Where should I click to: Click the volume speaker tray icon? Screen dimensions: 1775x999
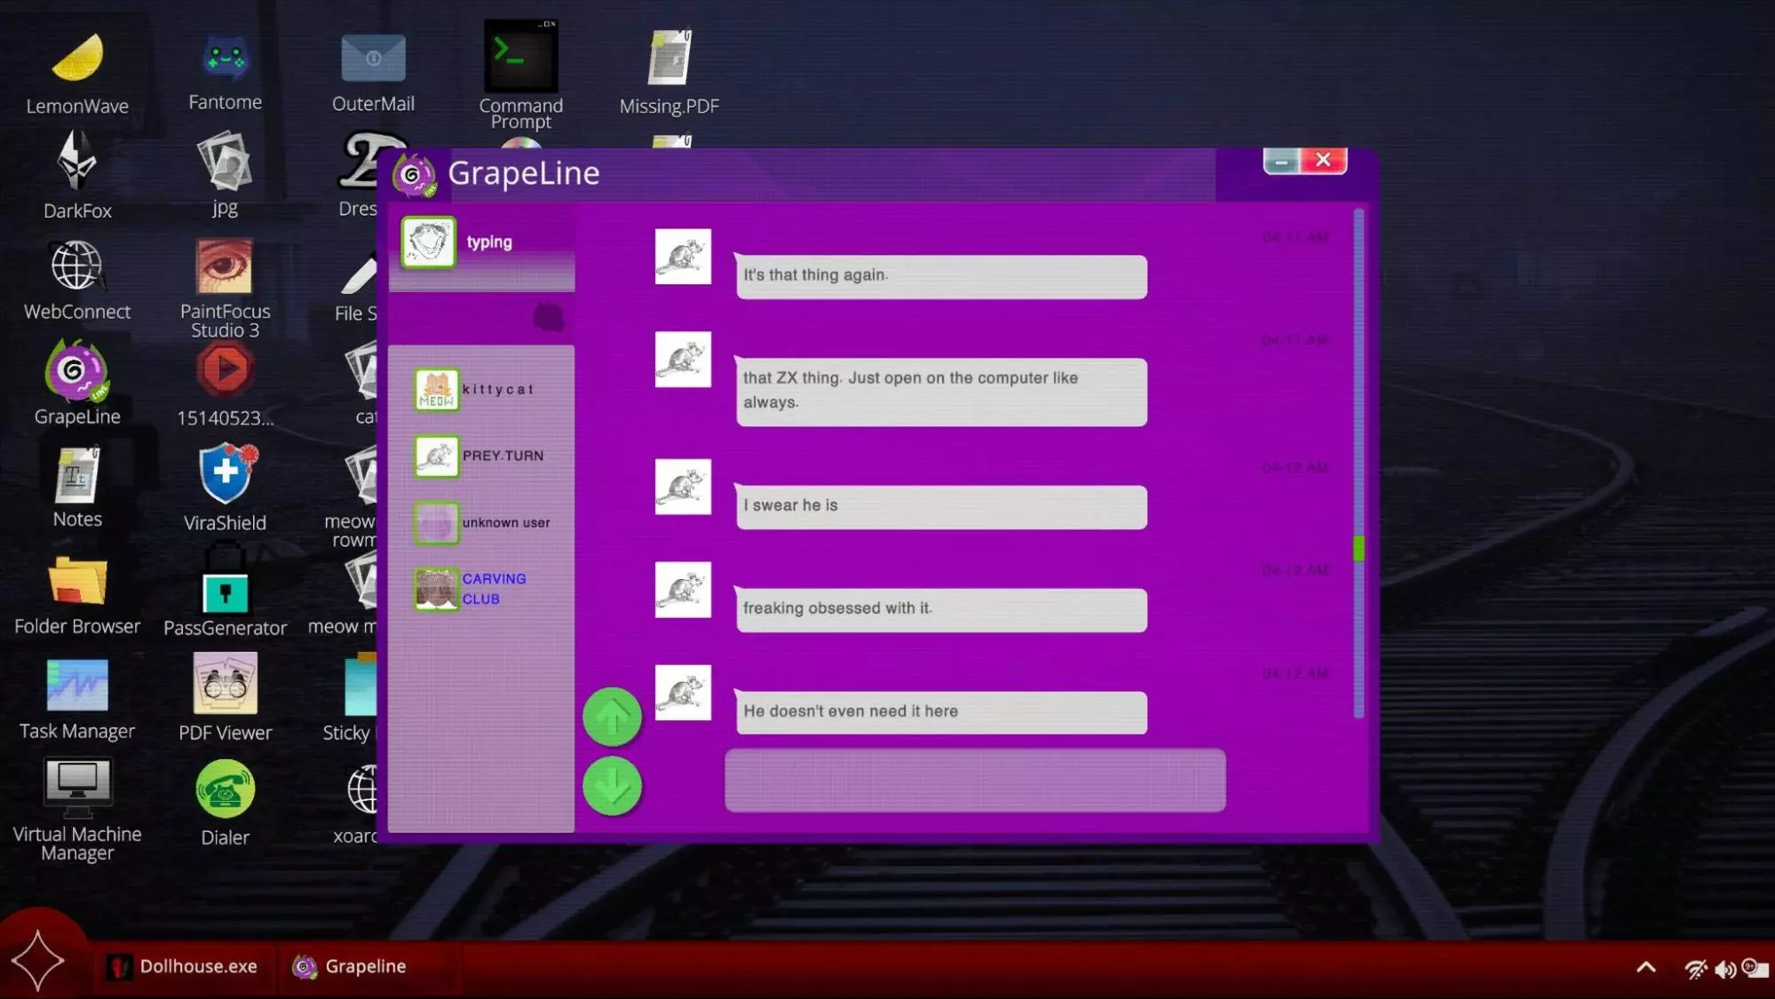click(x=1724, y=969)
